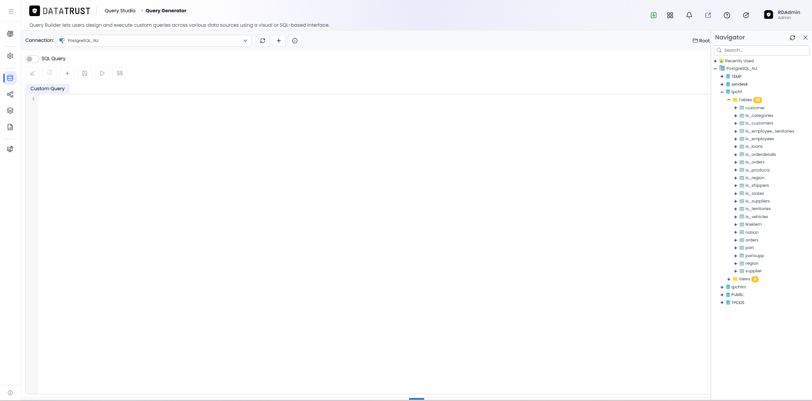
Task: Collapse the tpch1 schema
Action: (x=722, y=92)
